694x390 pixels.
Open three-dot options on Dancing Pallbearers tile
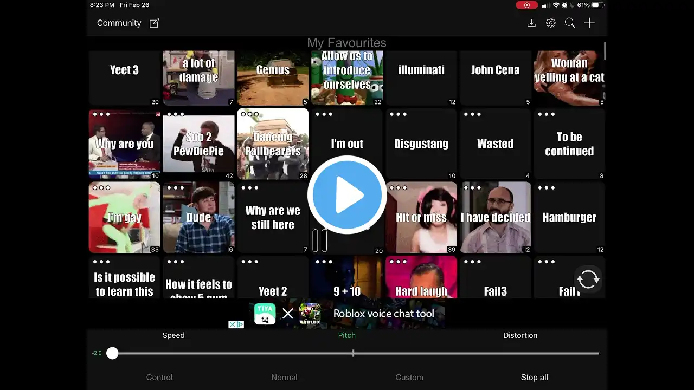pos(250,114)
